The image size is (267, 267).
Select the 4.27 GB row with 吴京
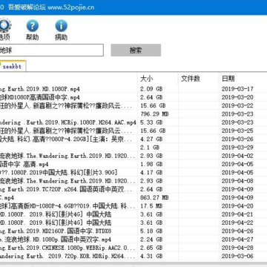133,139
